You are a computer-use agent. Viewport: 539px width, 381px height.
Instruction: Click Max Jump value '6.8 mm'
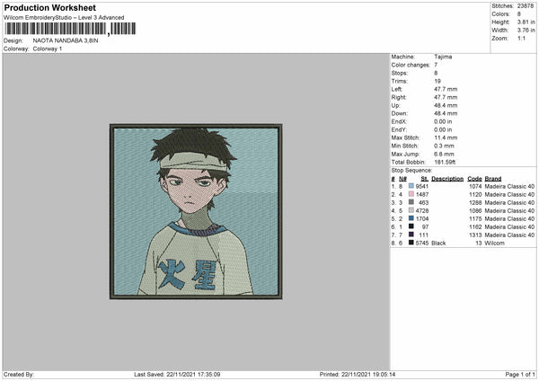(x=444, y=154)
